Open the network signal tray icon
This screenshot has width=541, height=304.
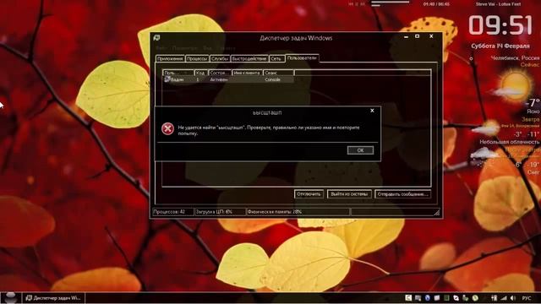point(504,298)
